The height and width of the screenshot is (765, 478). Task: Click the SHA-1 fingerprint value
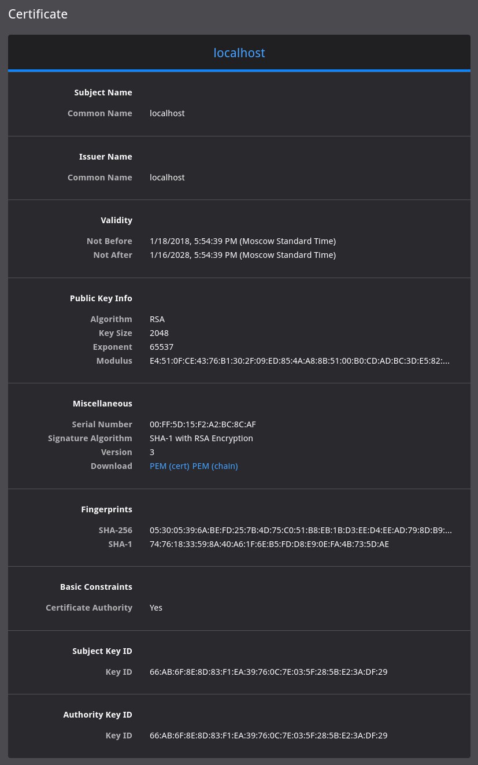pyautogui.click(x=269, y=544)
